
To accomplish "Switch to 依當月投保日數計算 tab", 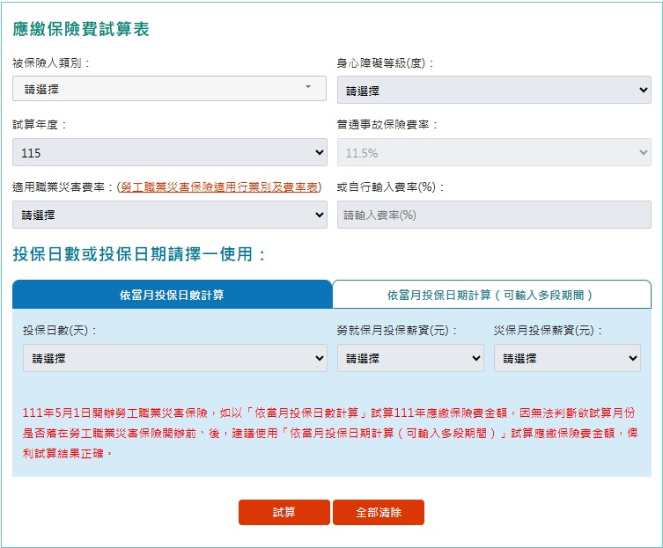I will [x=172, y=295].
